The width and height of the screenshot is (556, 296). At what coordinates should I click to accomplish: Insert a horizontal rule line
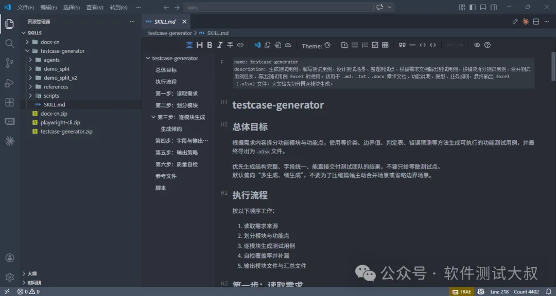point(412,45)
